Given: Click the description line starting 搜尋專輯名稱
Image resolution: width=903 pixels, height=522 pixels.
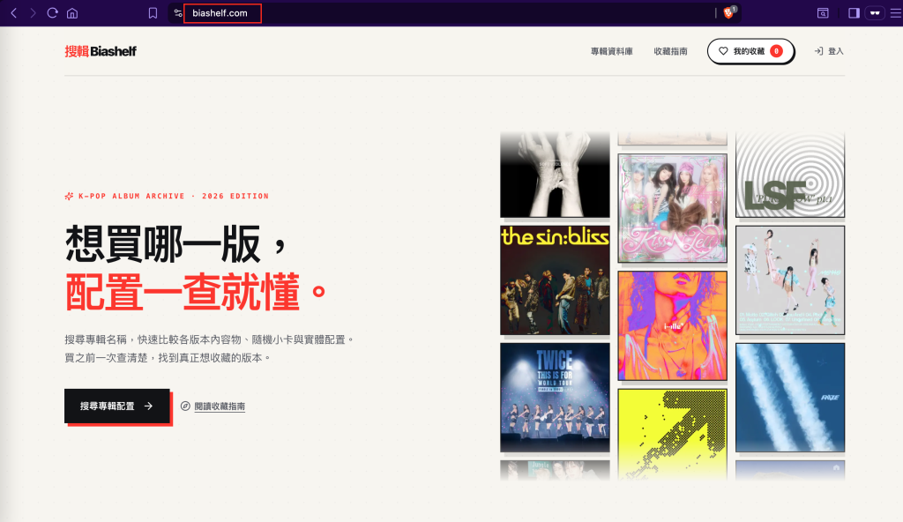Looking at the screenshot, I should tap(209, 340).
